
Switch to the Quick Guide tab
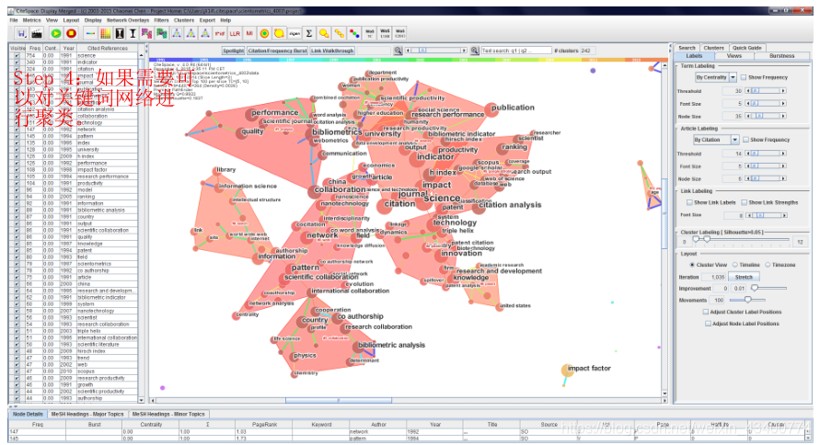click(746, 48)
